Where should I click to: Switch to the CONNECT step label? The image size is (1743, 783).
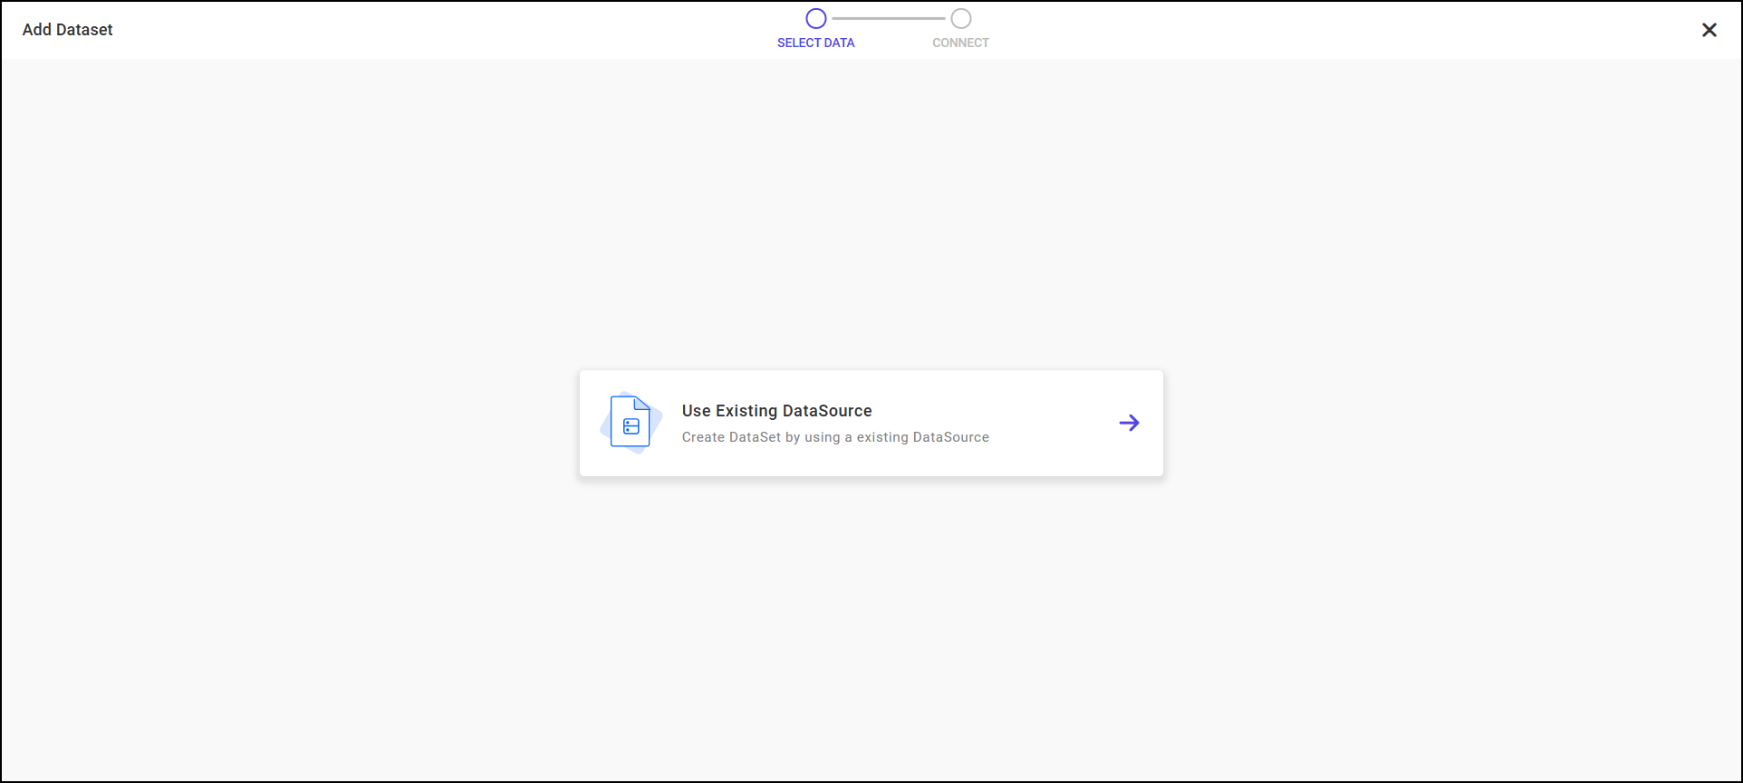[x=960, y=43]
